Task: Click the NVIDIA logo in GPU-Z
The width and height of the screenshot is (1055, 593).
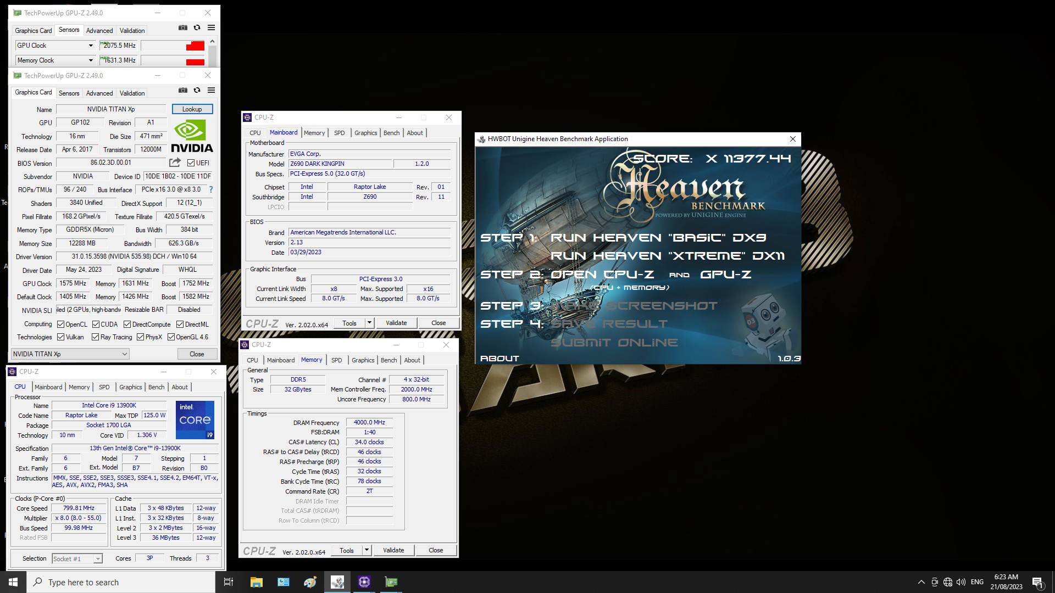Action: click(192, 136)
